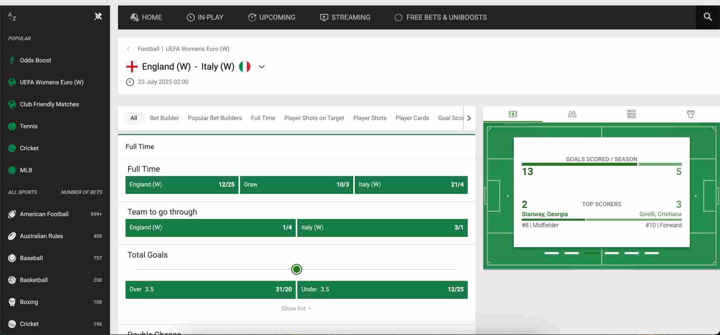Open the lineups shirt tab icon

click(x=691, y=114)
